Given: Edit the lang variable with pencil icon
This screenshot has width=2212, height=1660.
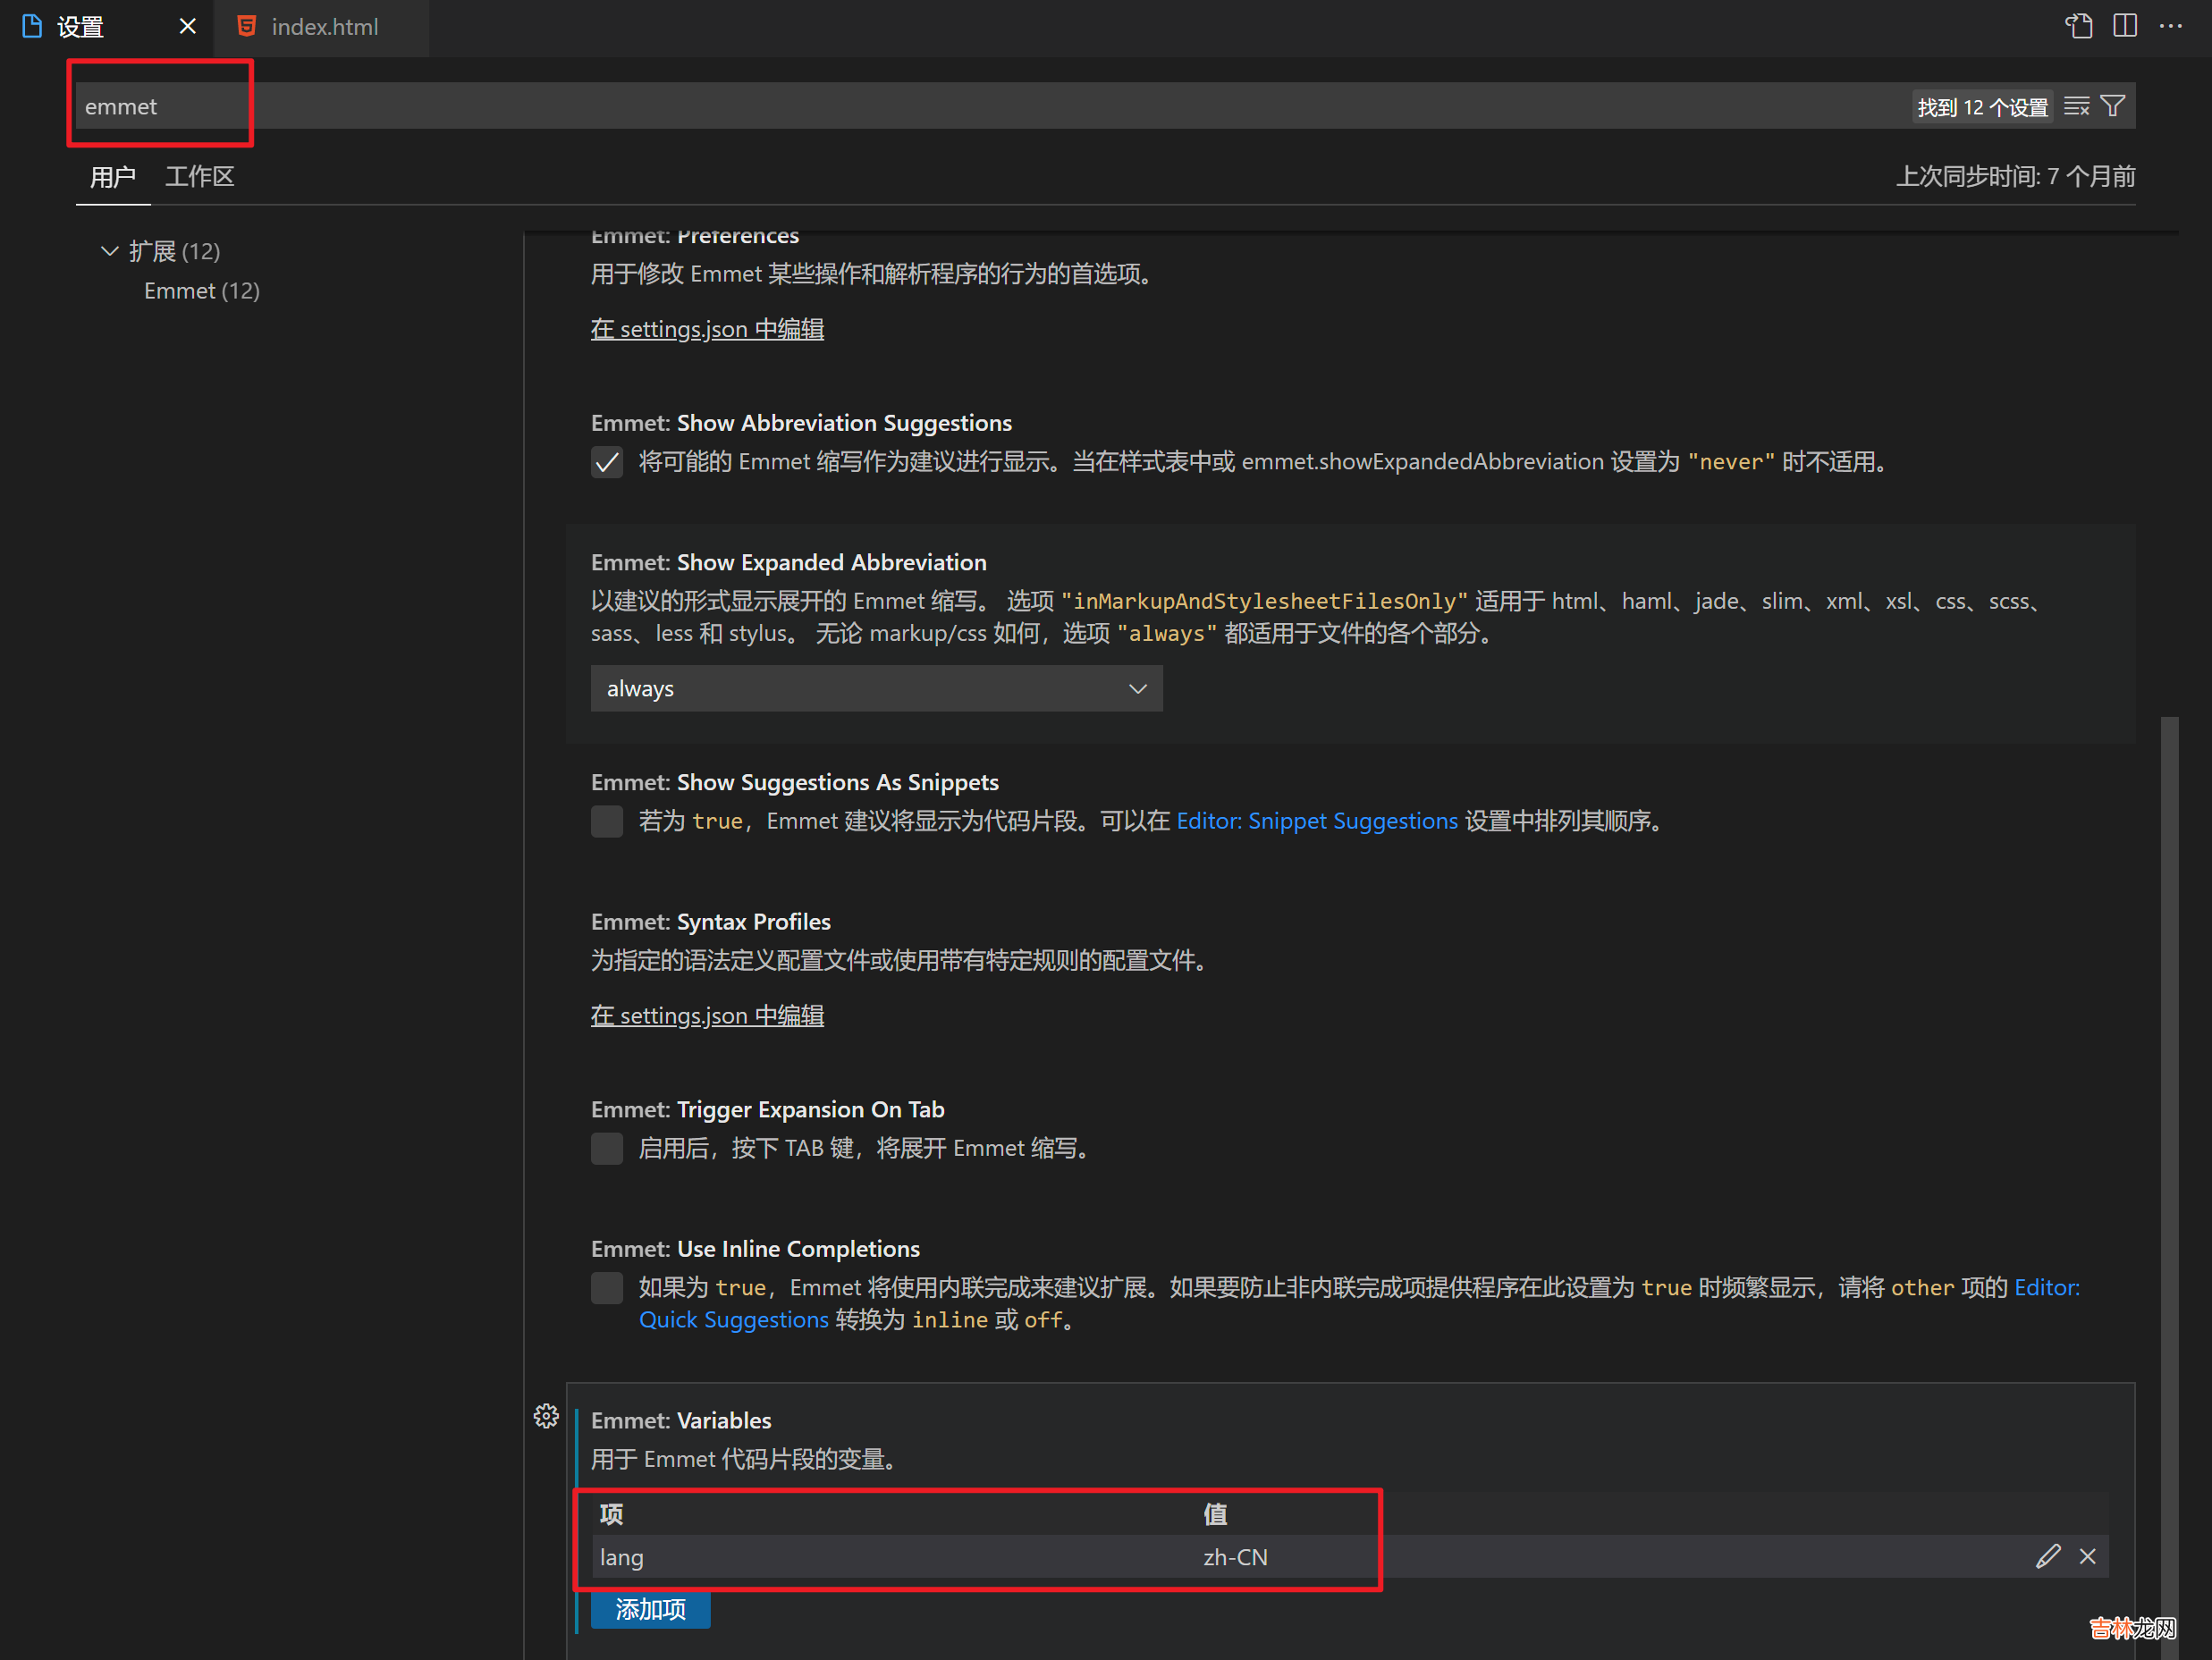Looking at the screenshot, I should tap(2047, 1556).
